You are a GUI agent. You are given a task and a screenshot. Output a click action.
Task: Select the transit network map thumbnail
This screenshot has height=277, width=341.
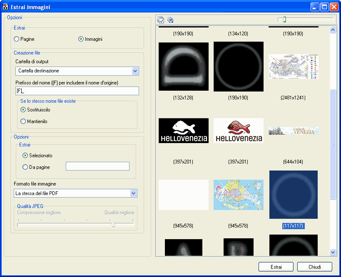pos(294,67)
